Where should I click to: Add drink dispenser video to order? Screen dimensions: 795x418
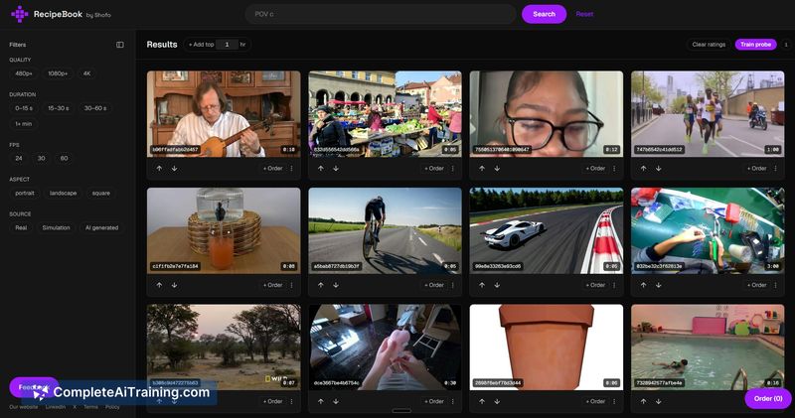click(x=272, y=285)
